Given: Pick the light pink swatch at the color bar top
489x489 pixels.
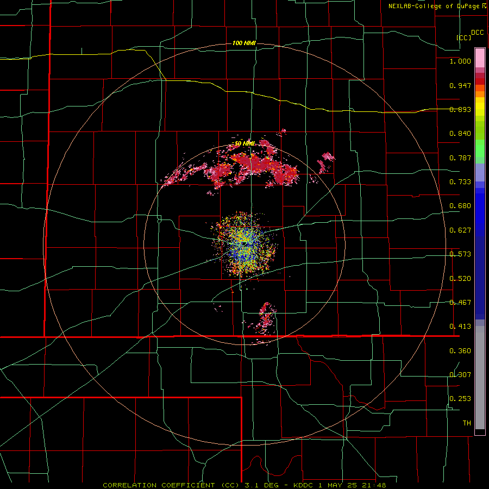Looking at the screenshot, I should coord(480,58).
